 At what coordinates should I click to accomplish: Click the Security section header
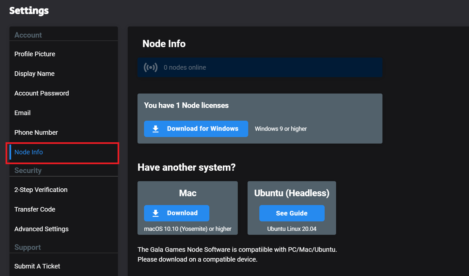click(28, 170)
